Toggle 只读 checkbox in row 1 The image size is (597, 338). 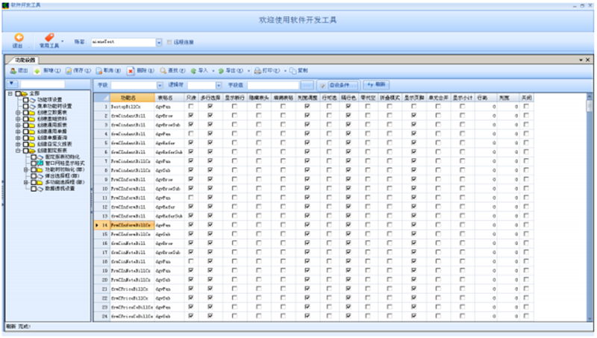coord(191,107)
